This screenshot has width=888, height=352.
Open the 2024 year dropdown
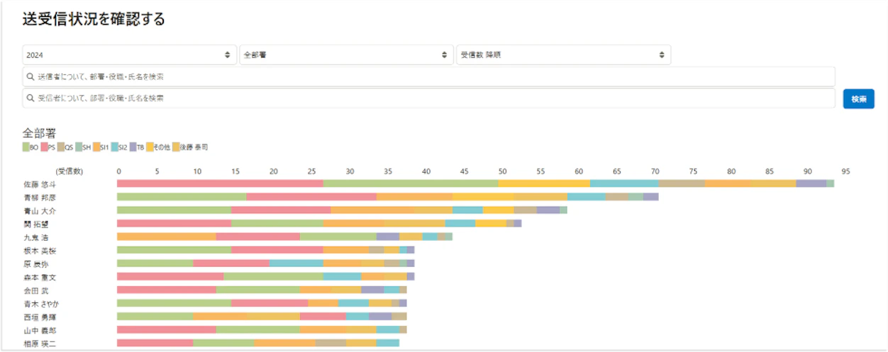(x=128, y=55)
